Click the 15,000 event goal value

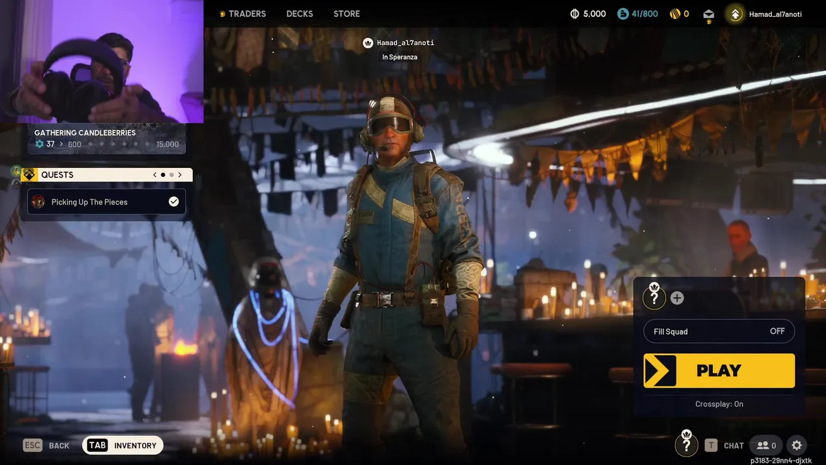tap(167, 144)
